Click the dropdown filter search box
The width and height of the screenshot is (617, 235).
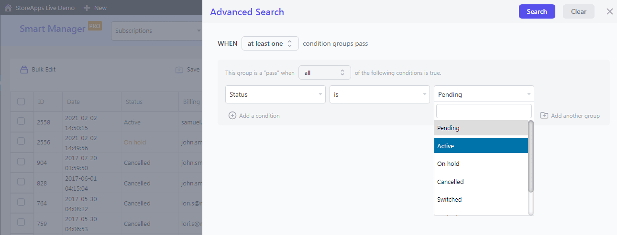coord(484,111)
